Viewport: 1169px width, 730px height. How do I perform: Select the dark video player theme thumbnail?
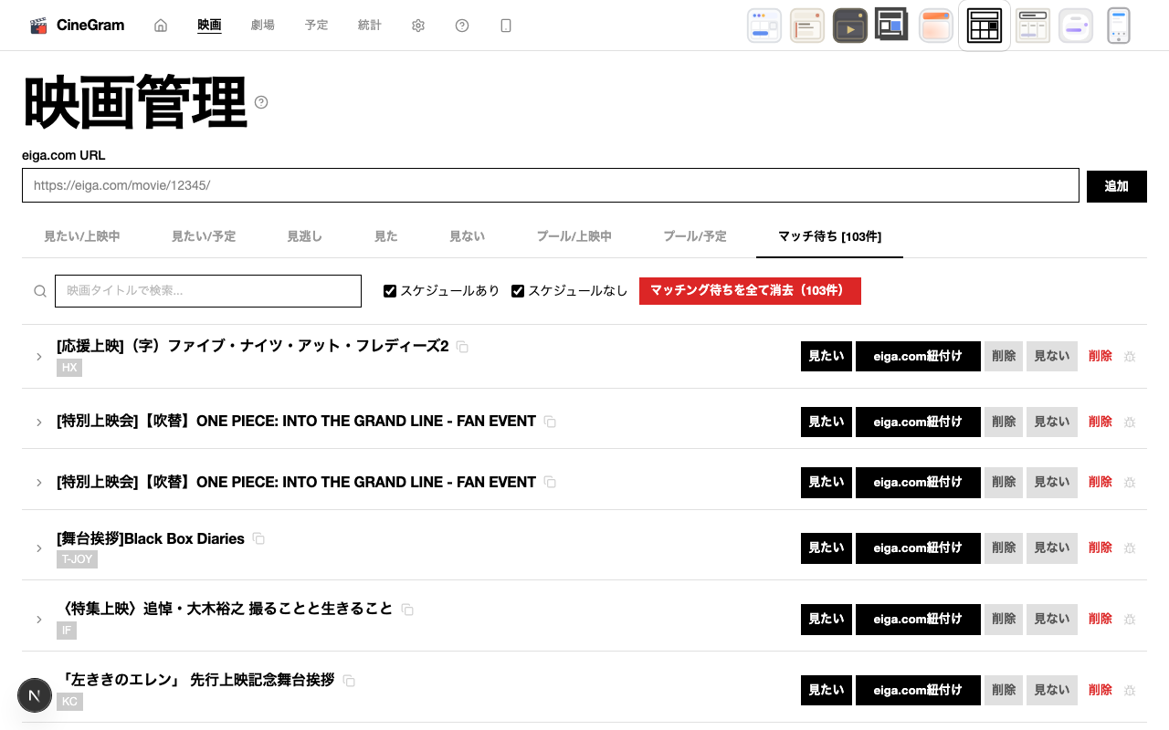click(x=849, y=26)
